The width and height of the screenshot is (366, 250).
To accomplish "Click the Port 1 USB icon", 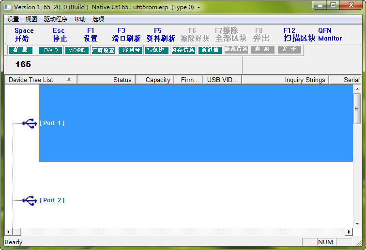I will pyautogui.click(x=30, y=123).
